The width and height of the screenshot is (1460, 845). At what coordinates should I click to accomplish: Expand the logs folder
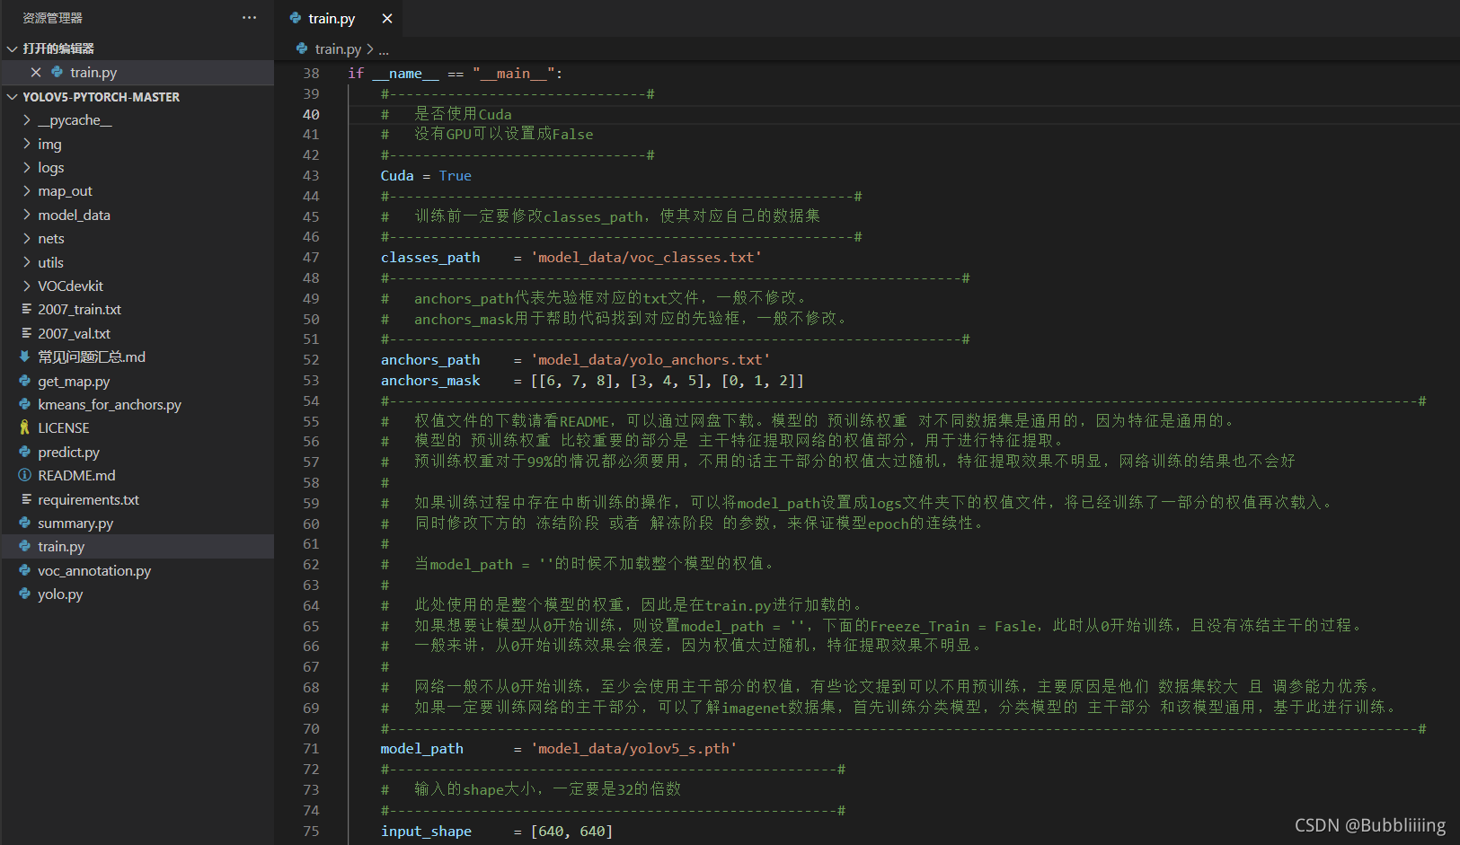(26, 167)
